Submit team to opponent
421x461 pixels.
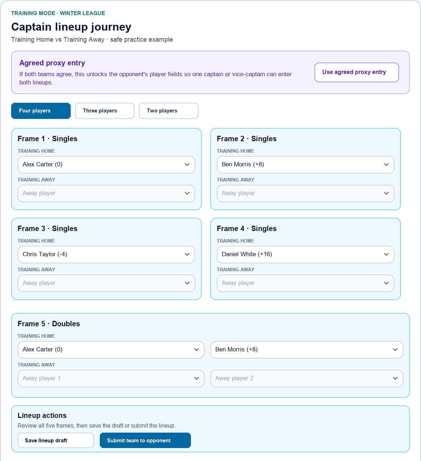coord(145,441)
